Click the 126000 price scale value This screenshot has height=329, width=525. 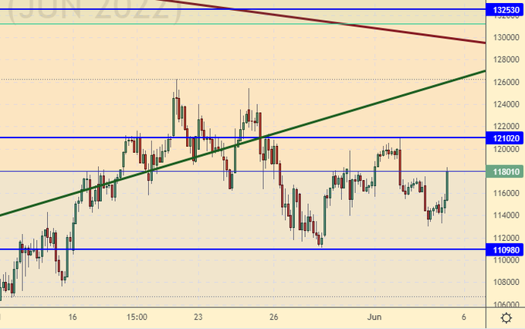(x=505, y=82)
